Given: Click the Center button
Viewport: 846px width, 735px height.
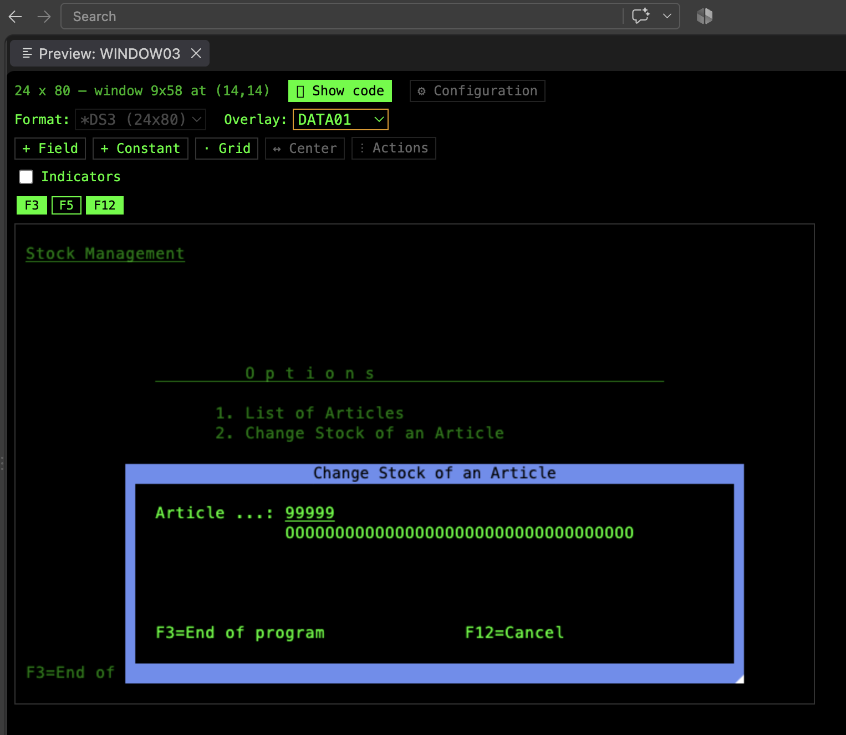Looking at the screenshot, I should click(305, 149).
